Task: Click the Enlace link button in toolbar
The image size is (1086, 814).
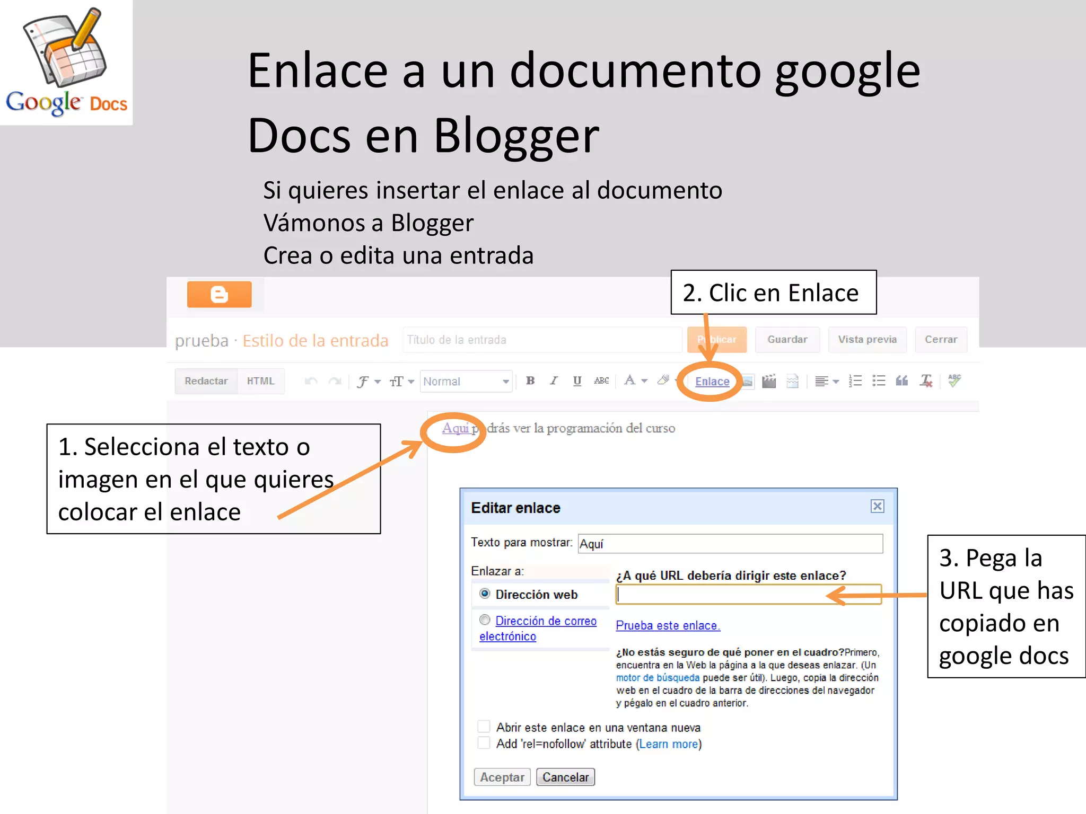Action: [712, 382]
